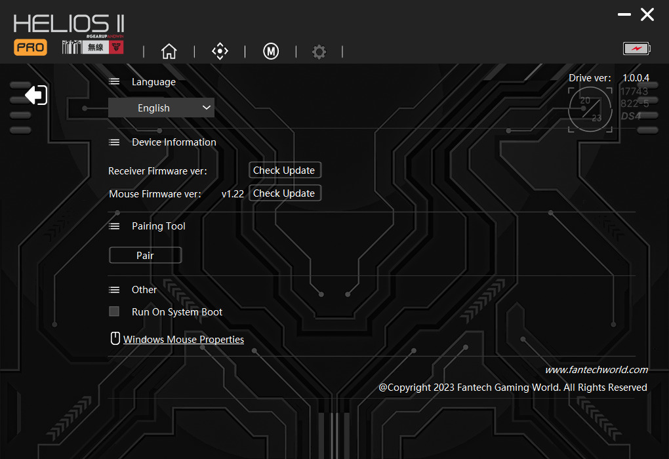Click the exit arrow icon on left
This screenshot has width=669, height=459.
click(36, 94)
